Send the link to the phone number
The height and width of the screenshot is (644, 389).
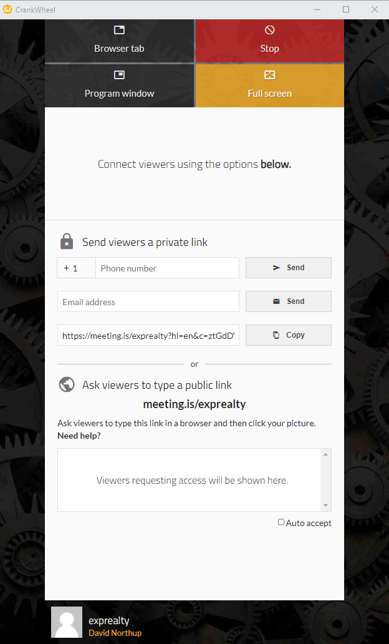click(x=289, y=268)
